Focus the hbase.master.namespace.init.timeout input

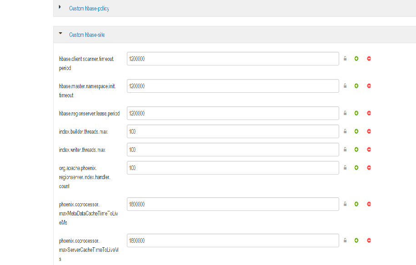232,86
